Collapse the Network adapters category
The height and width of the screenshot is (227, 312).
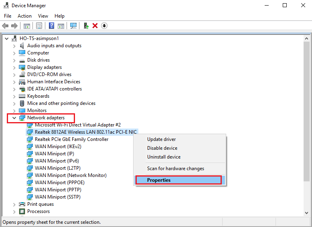click(14, 118)
